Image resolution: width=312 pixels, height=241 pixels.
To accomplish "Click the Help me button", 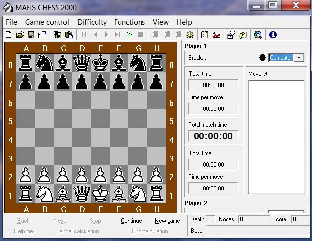I will click(23, 231).
